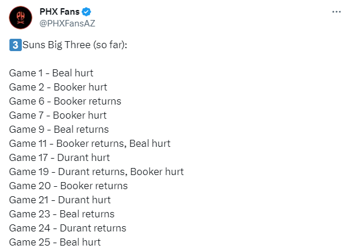This screenshot has width=351, height=252.
Task: Click the 'Game 6 - Booker returns' line
Action: [x=65, y=101]
